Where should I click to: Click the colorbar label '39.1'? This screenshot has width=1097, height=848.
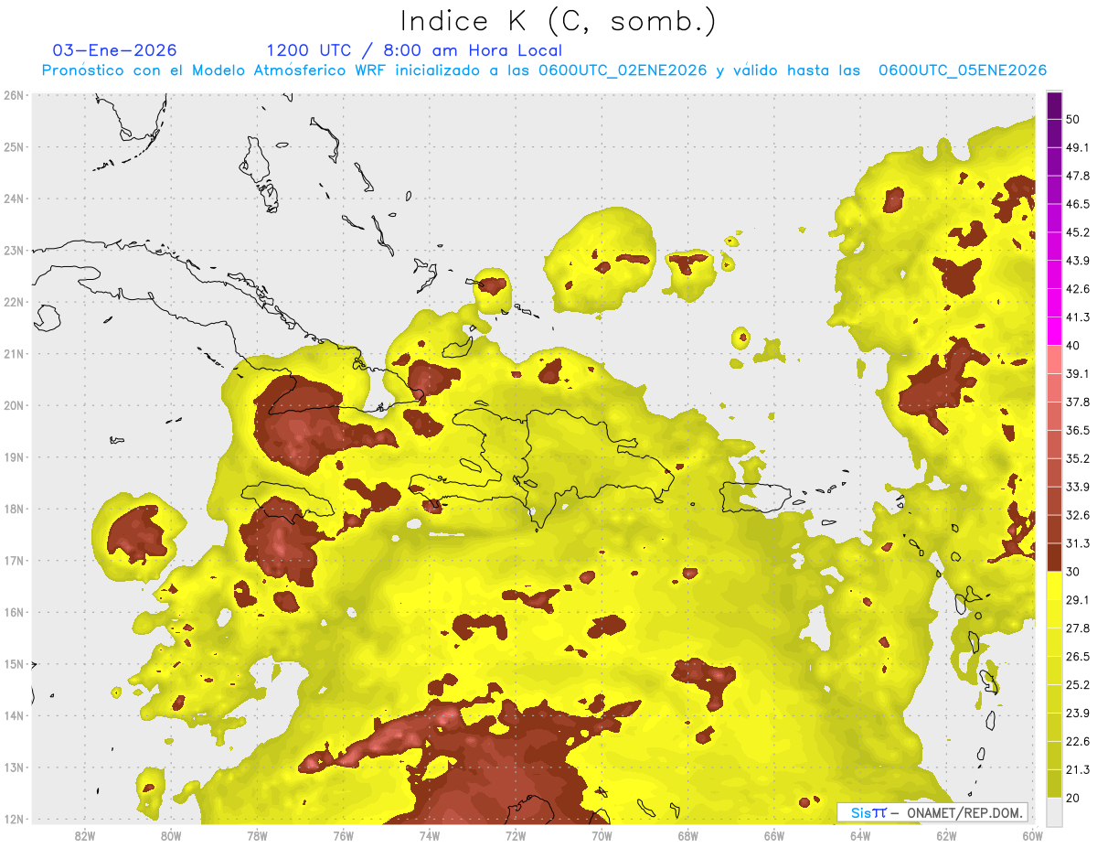coord(1077,374)
